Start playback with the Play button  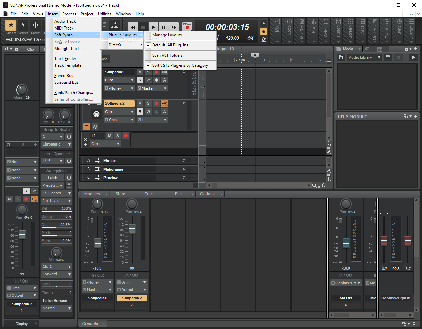coord(153,27)
